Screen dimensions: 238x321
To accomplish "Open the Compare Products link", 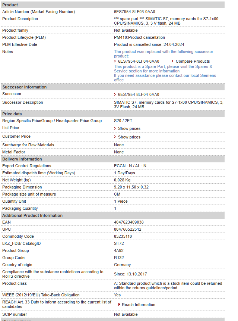I will coord(193,61).
